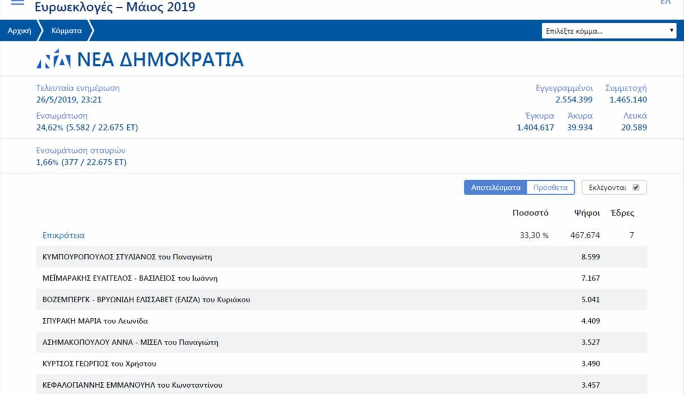
Task: Select candidate ΒΟΖΕΜΠΕΡΓΚ - ΒΡΥΩΝΙΔΗ ΕΛΙΣΣΑΒΕΤ row
Action: pos(342,300)
